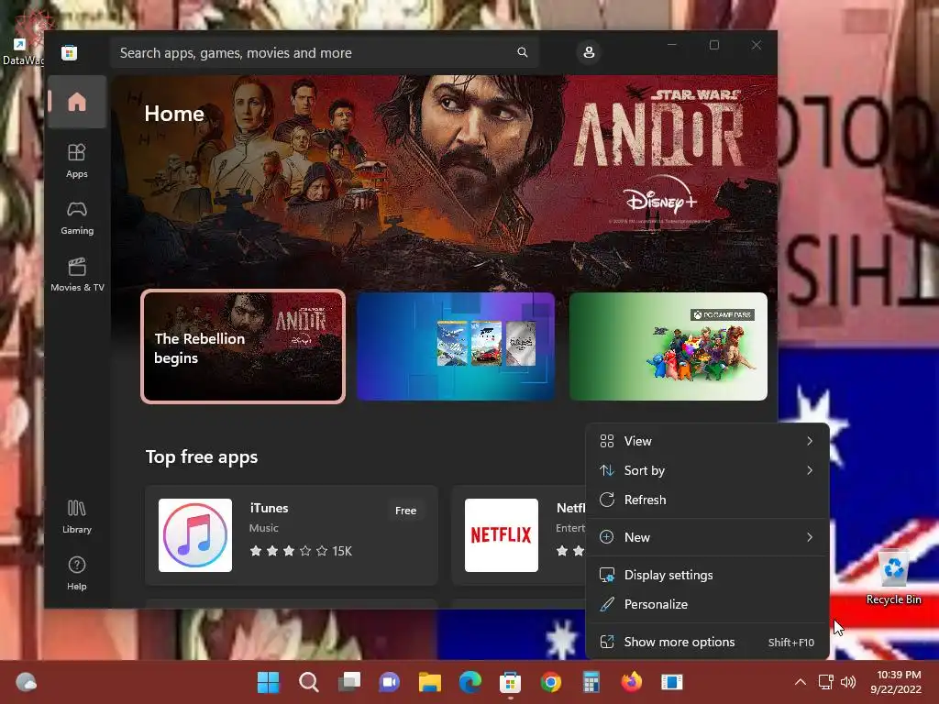939x704 pixels.
Task: Open the PC Game Pass card
Action: [668, 346]
